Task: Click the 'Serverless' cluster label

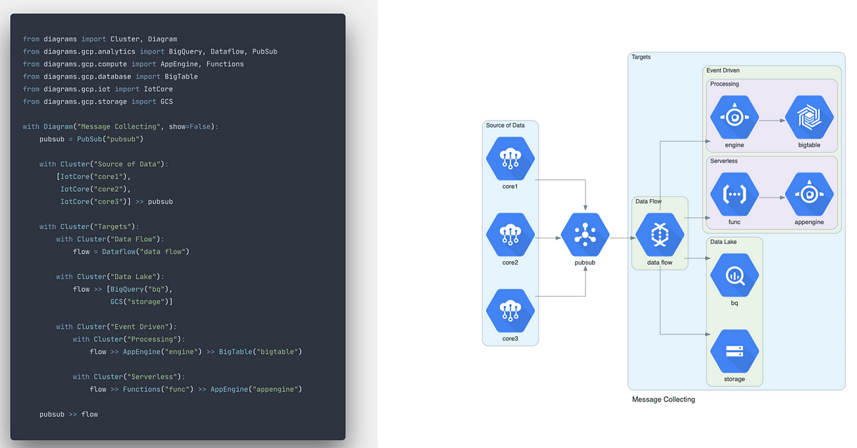Action: [x=724, y=161]
